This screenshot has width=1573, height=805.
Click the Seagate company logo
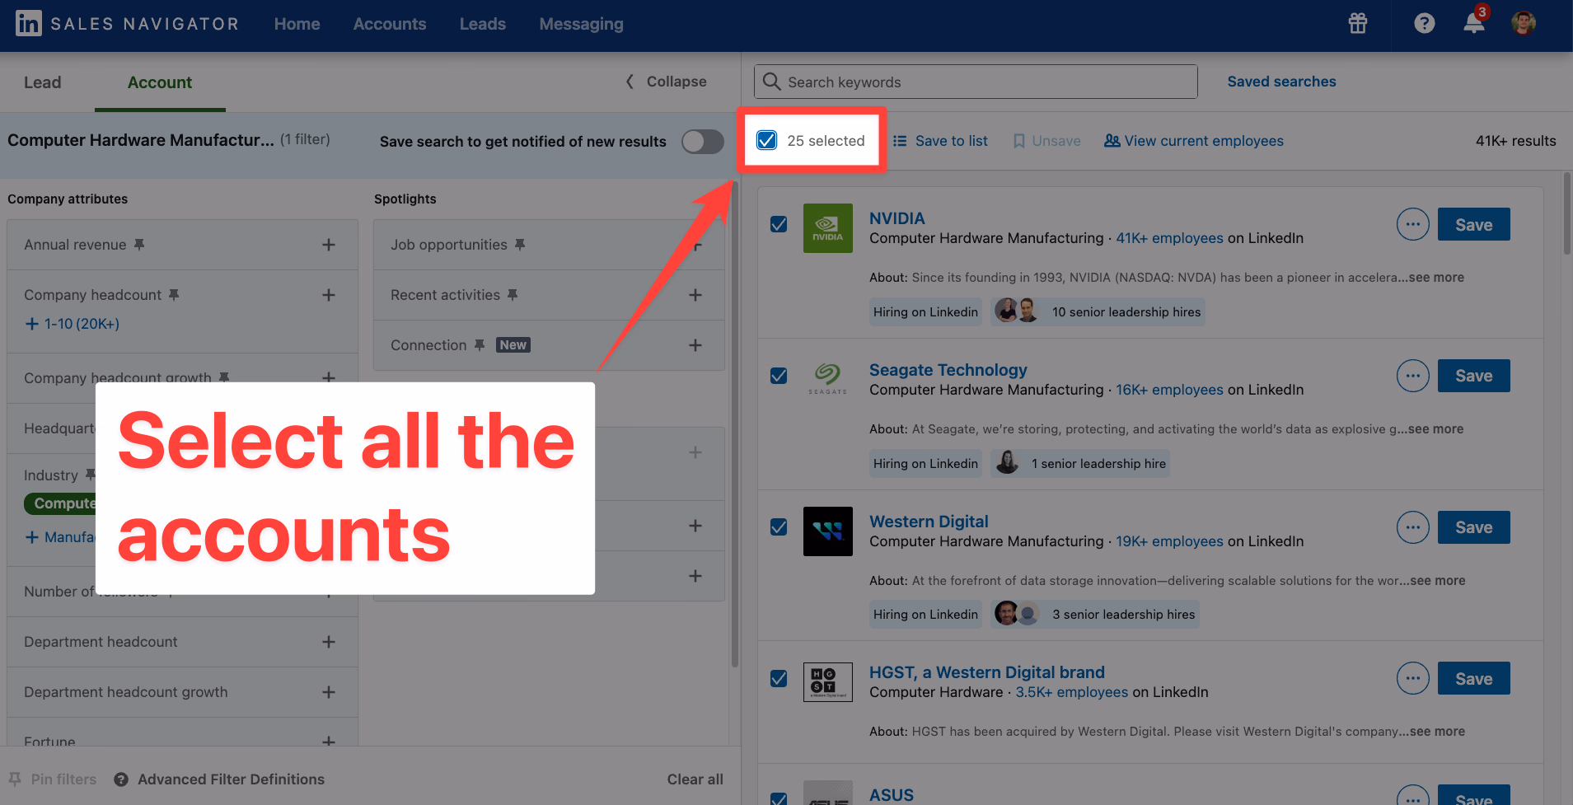pyautogui.click(x=828, y=379)
